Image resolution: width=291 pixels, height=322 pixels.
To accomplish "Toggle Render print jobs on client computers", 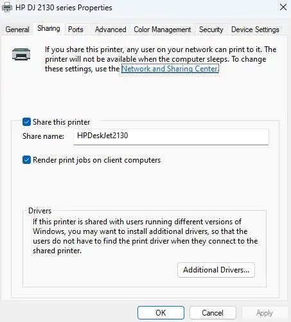I will (x=26, y=160).
